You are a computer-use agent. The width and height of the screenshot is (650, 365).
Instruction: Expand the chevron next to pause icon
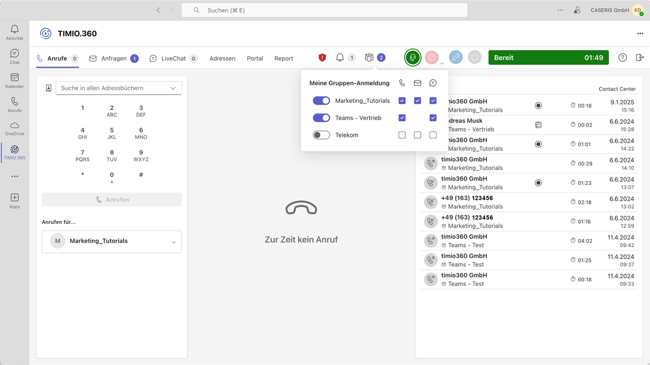(x=442, y=63)
